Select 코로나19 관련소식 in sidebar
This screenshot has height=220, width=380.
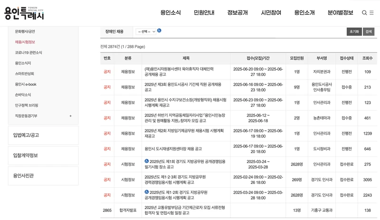(x=28, y=53)
